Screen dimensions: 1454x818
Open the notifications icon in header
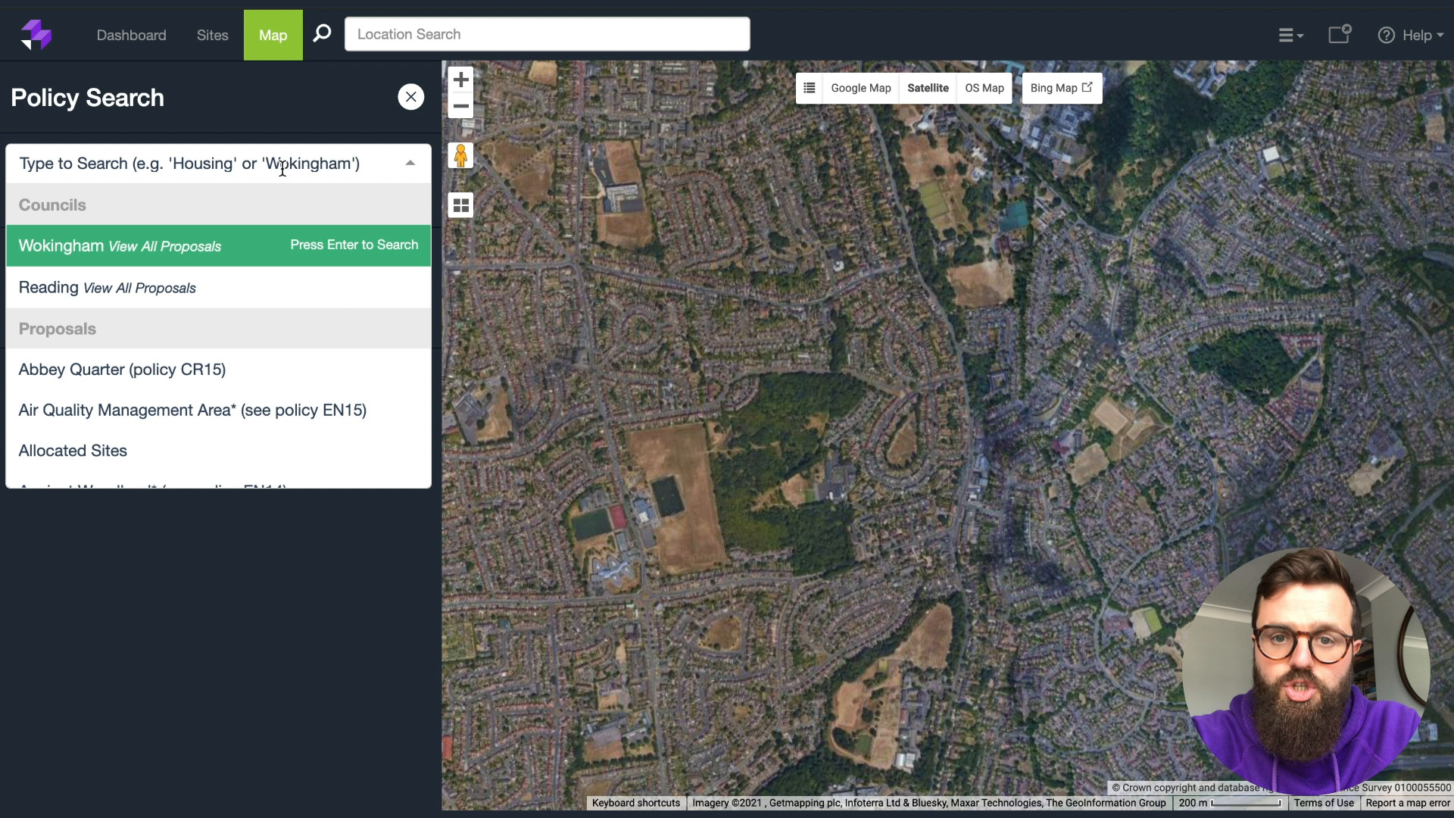click(x=1340, y=35)
